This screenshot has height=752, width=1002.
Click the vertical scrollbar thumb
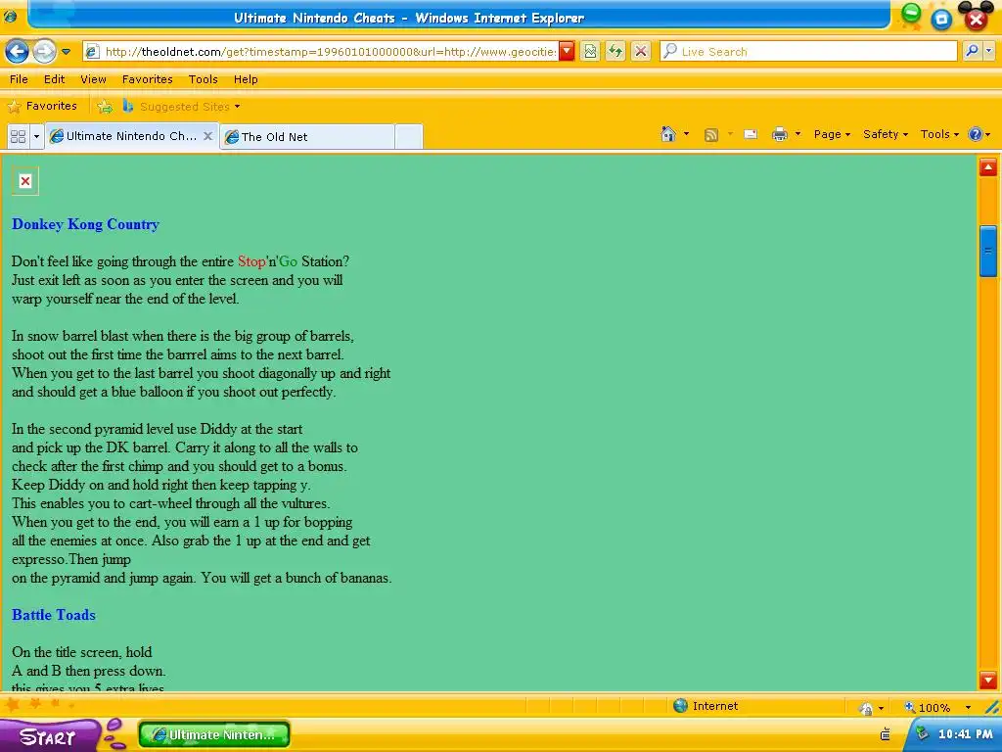coord(988,251)
